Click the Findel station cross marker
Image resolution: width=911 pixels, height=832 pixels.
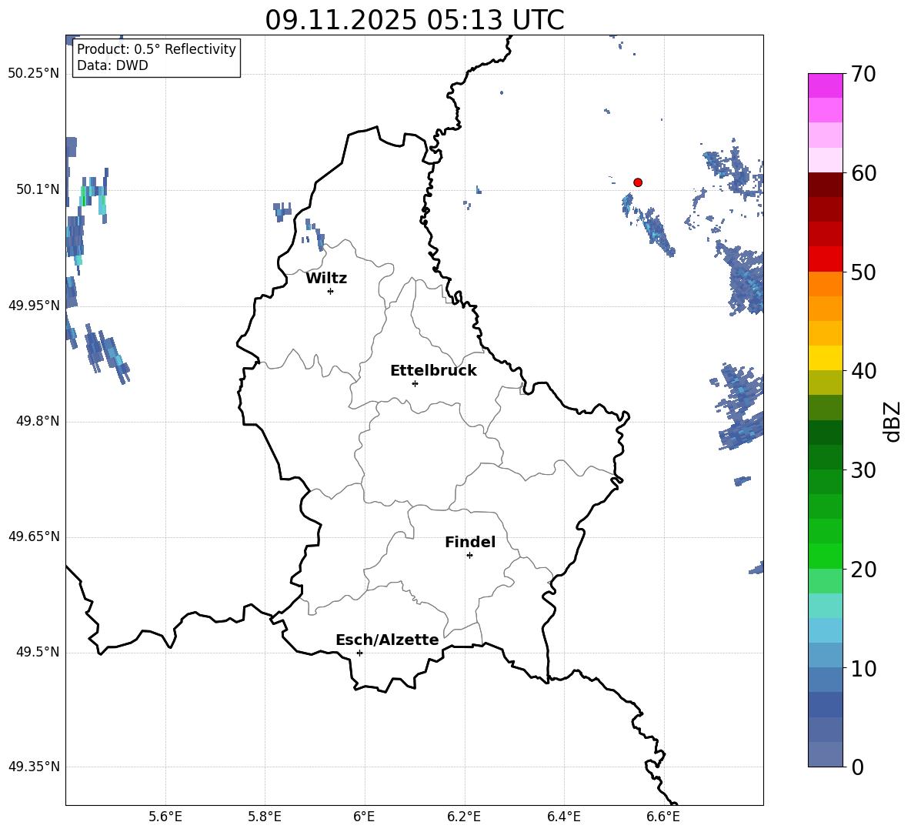(x=469, y=556)
